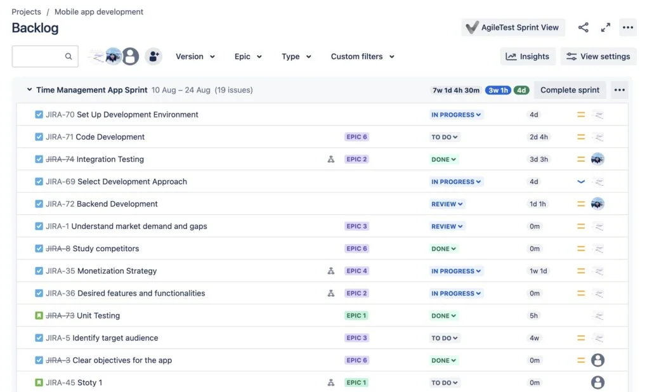This screenshot has width=647, height=392.
Task: Click the story icon beside JIRA-73
Action: [39, 316]
